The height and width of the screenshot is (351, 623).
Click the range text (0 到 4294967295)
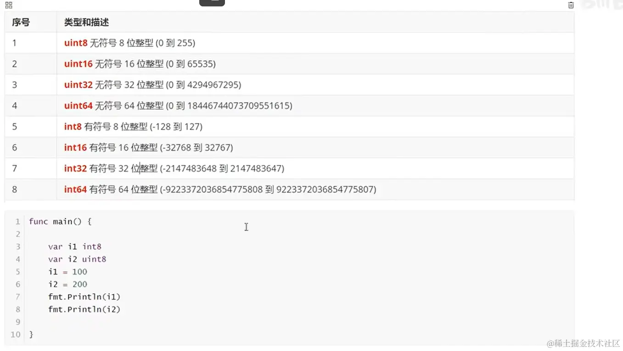203,85
